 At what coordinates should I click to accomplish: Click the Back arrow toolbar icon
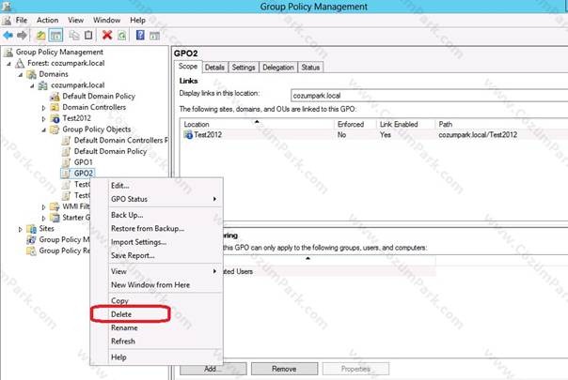pos(8,35)
